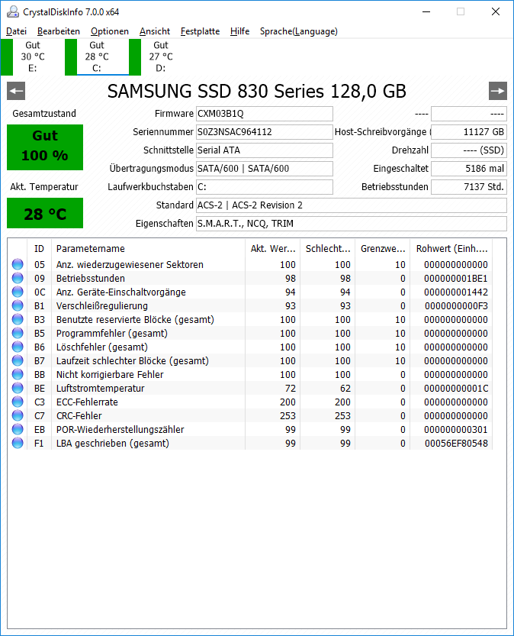The height and width of the screenshot is (636, 514).
Task: Click the Firmware field CXM03B1Q
Action: click(x=265, y=114)
